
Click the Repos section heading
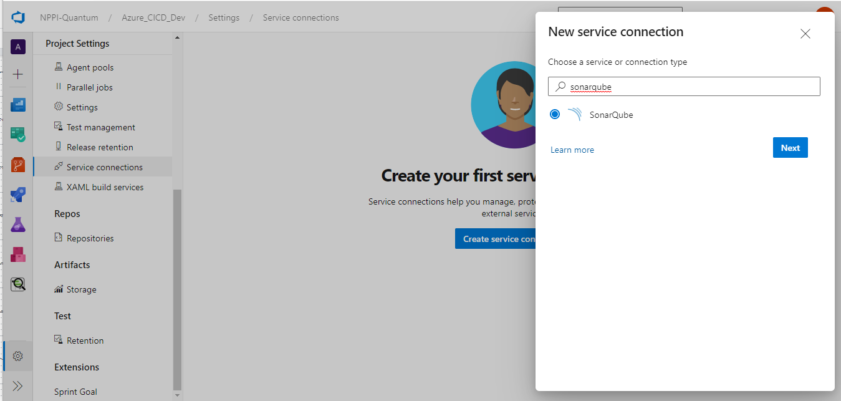coord(67,214)
